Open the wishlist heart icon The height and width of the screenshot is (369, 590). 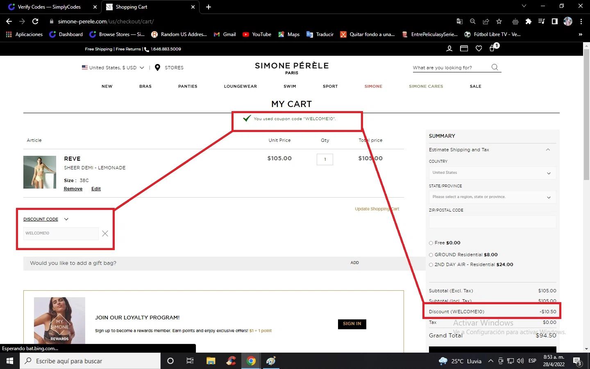point(479,48)
